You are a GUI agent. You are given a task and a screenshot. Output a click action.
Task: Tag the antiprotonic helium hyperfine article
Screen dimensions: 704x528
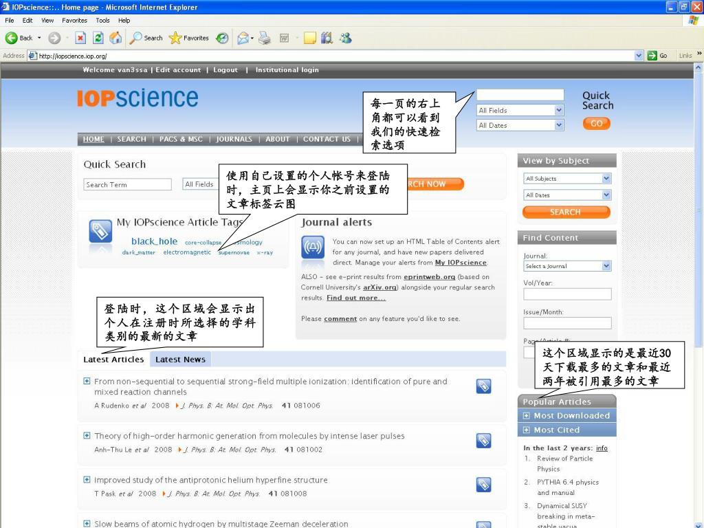[x=483, y=485]
